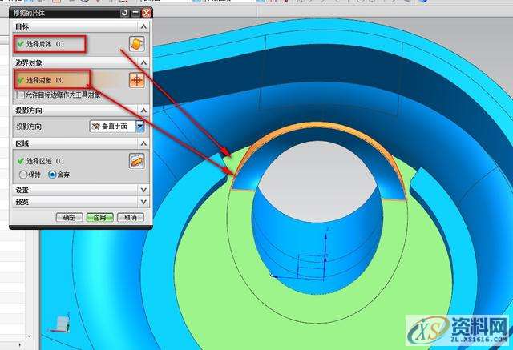Select the 舍弃 radio option

(x=52, y=174)
